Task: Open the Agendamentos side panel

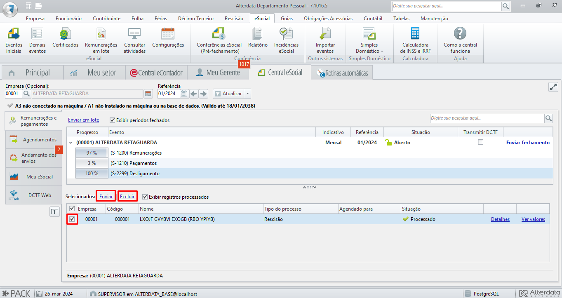Action: coord(34,140)
